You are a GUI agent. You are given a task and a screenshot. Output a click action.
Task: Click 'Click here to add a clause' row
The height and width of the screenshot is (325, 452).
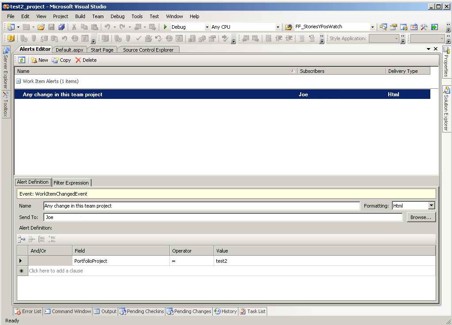[231, 271]
